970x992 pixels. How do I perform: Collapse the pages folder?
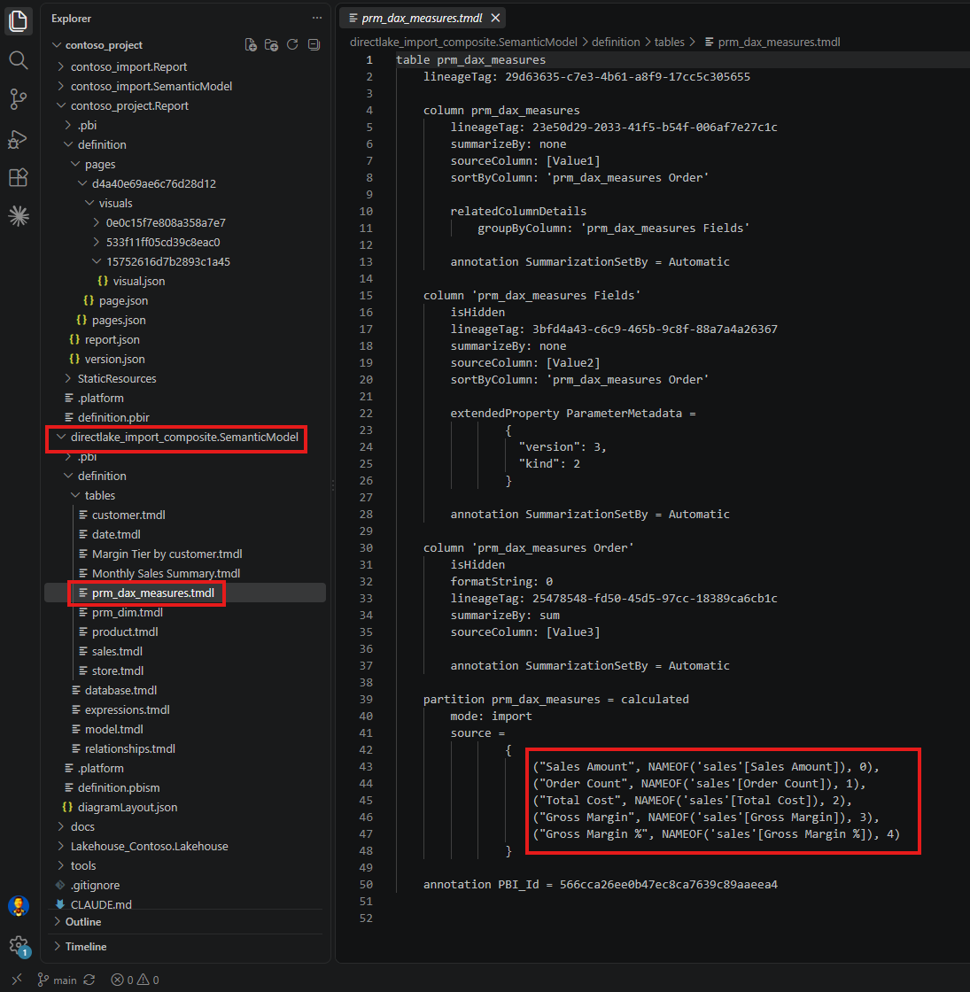[100, 164]
